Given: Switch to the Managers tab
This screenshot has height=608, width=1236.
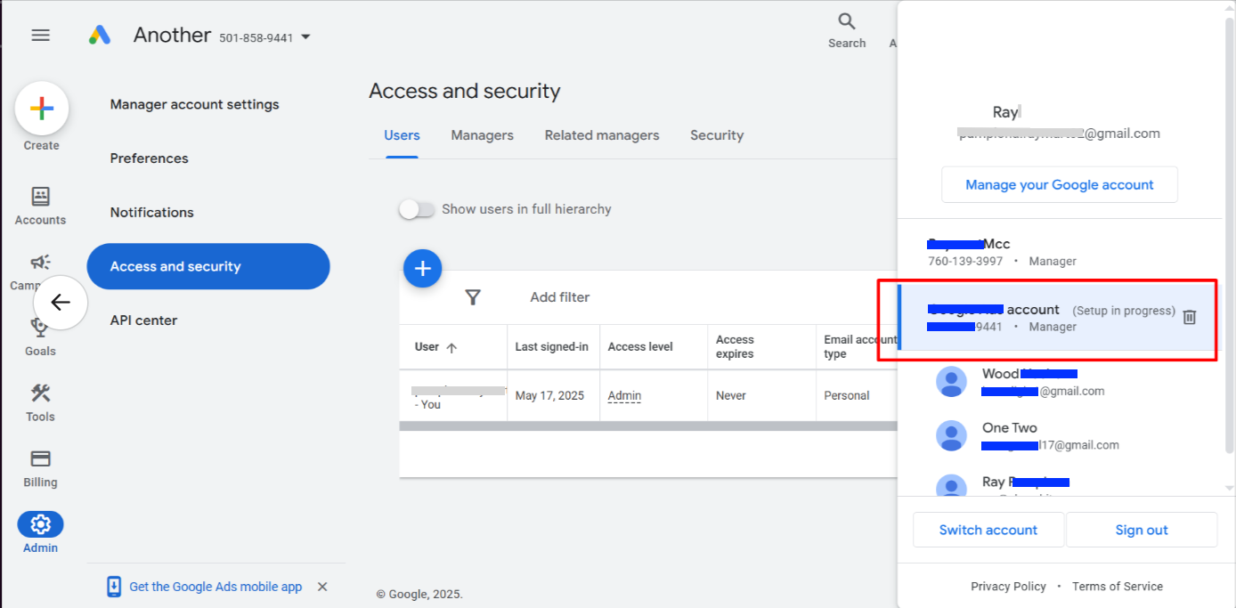Looking at the screenshot, I should tap(482, 135).
